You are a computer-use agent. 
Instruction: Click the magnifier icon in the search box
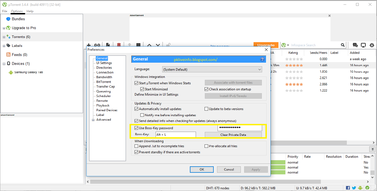pos(343,45)
